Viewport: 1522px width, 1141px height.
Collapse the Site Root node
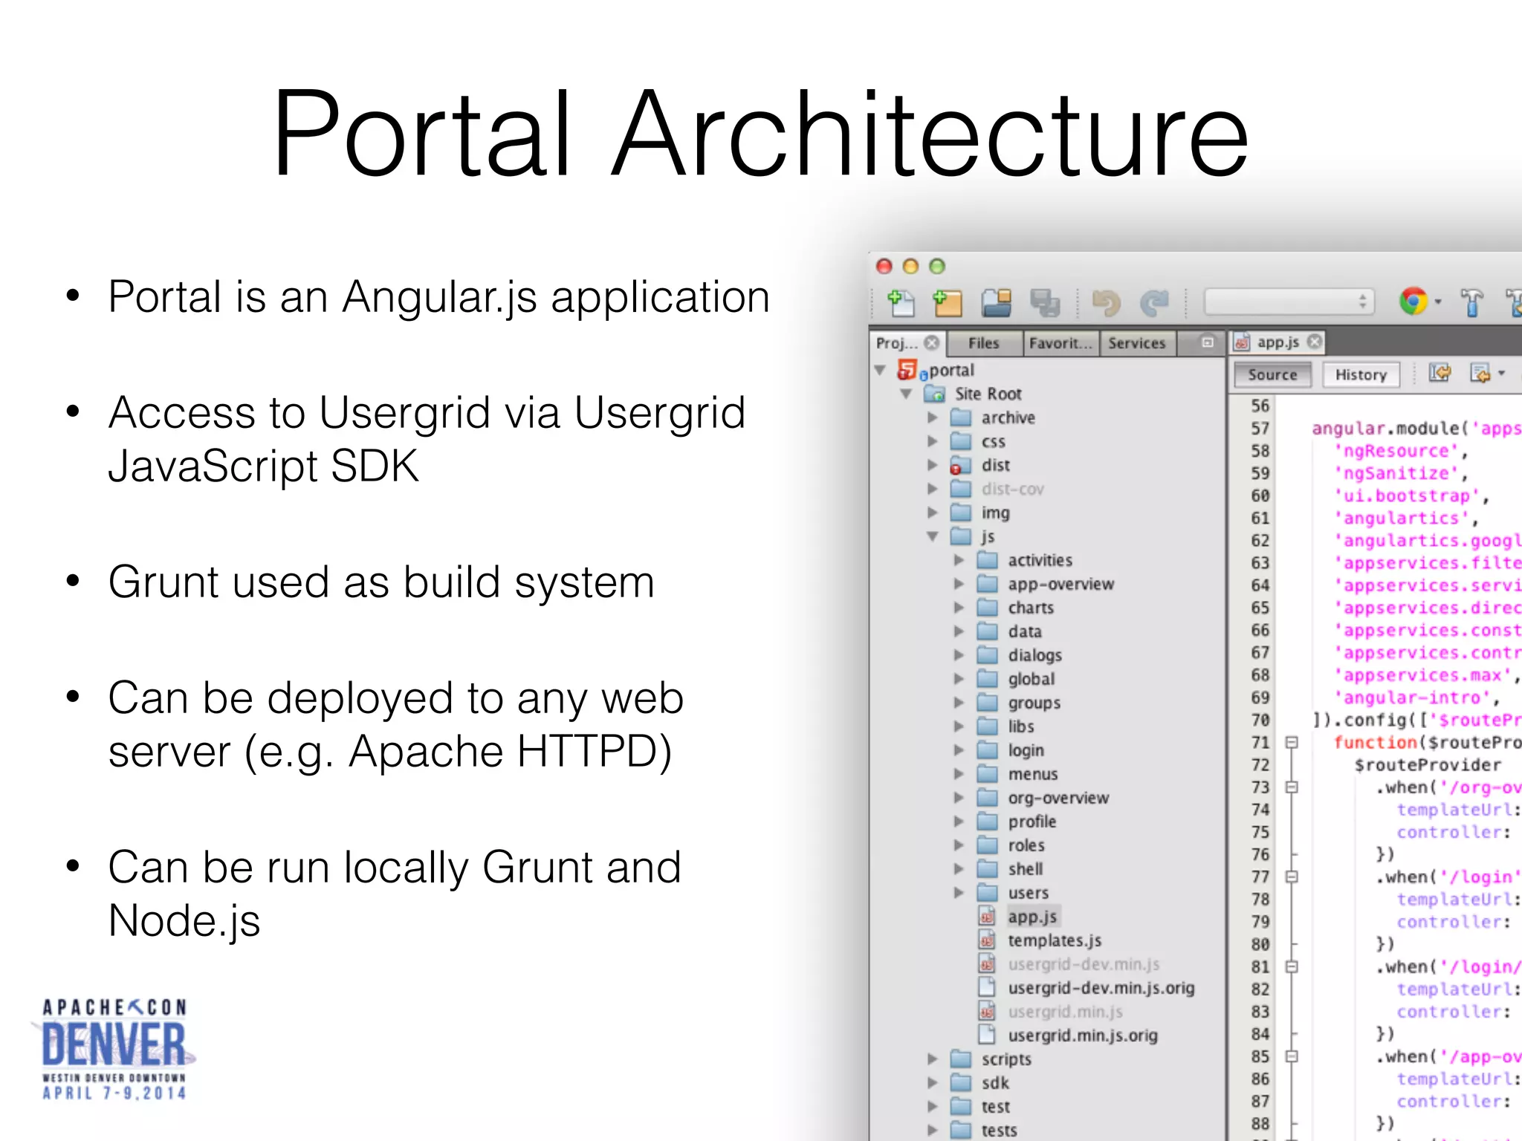click(906, 394)
